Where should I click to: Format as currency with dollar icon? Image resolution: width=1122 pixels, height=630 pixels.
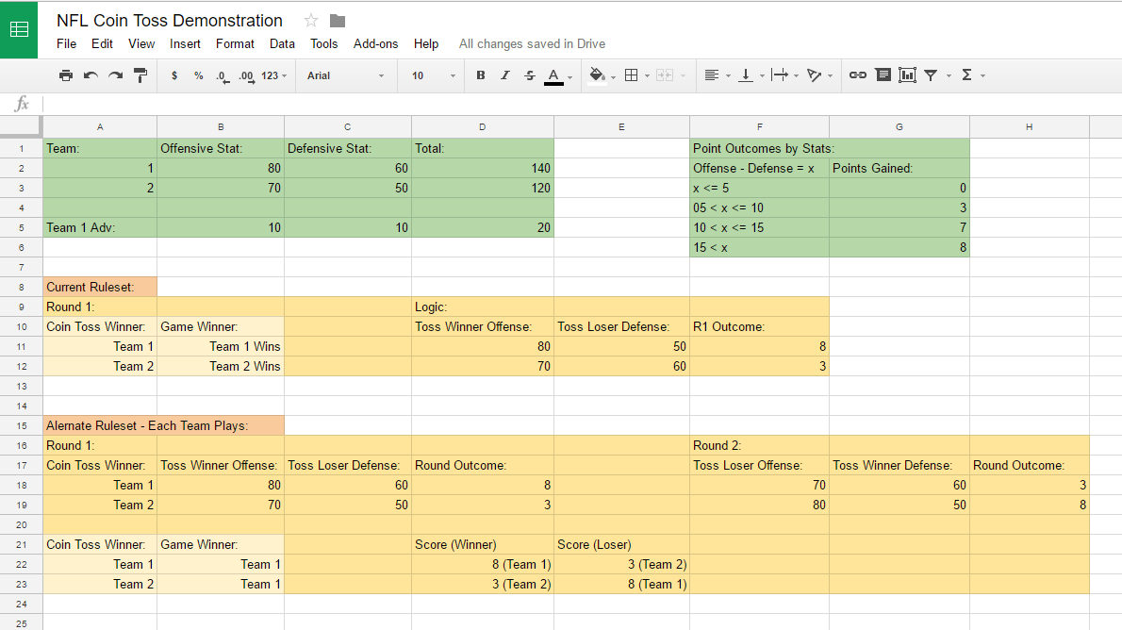coord(173,75)
